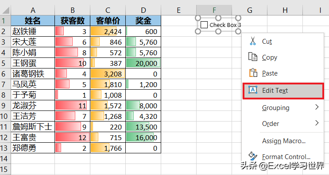Select cell containing 赵铁锤
Image resolution: width=329 pixels, height=175 pixels.
tap(33, 31)
